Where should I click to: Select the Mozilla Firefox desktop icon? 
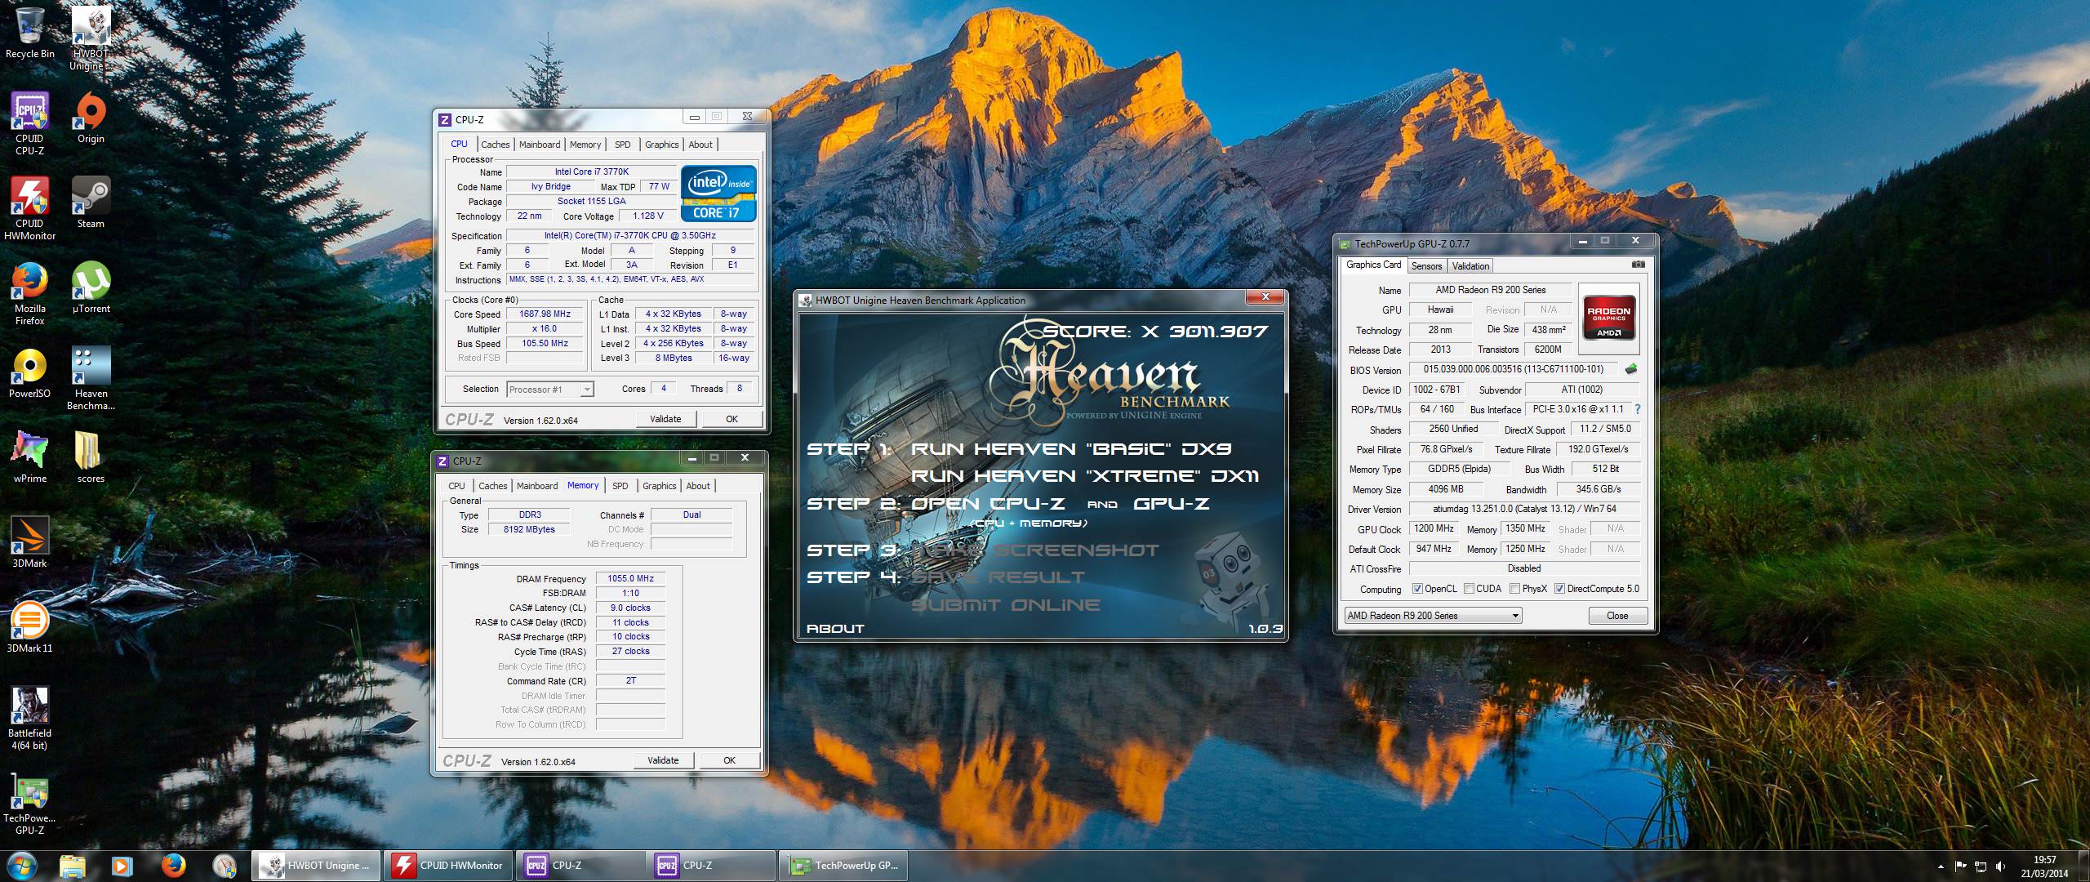[x=29, y=293]
